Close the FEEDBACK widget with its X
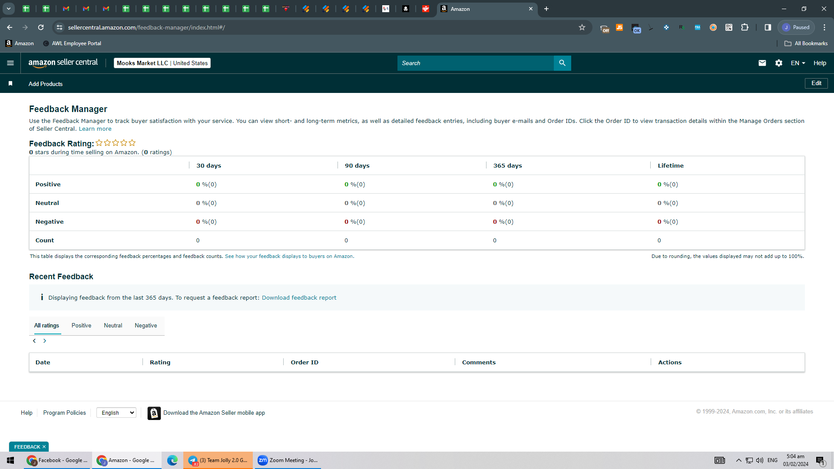 [x=44, y=447]
